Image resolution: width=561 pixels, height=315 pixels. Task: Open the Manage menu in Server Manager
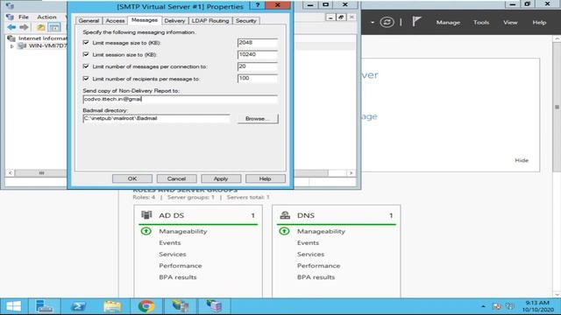coord(448,22)
